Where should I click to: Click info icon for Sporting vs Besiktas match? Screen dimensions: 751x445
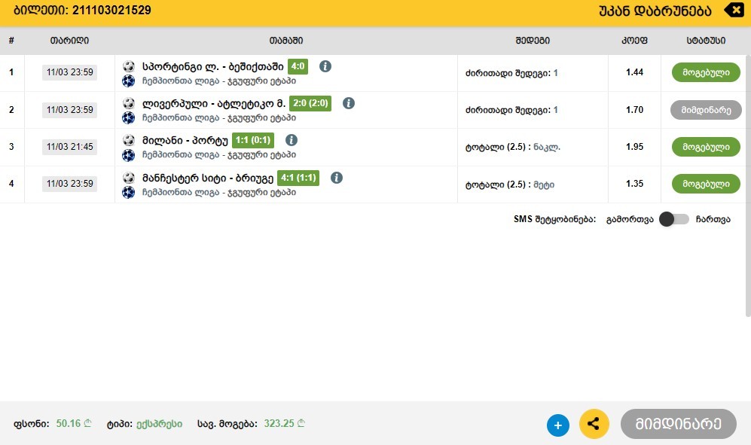325,66
